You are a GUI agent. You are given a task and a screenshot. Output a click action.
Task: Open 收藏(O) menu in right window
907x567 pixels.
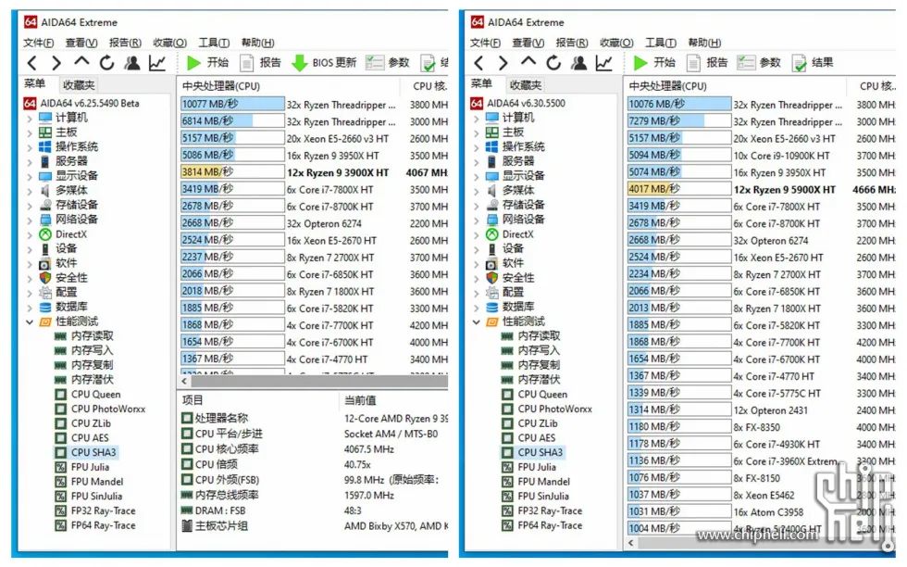tap(616, 43)
